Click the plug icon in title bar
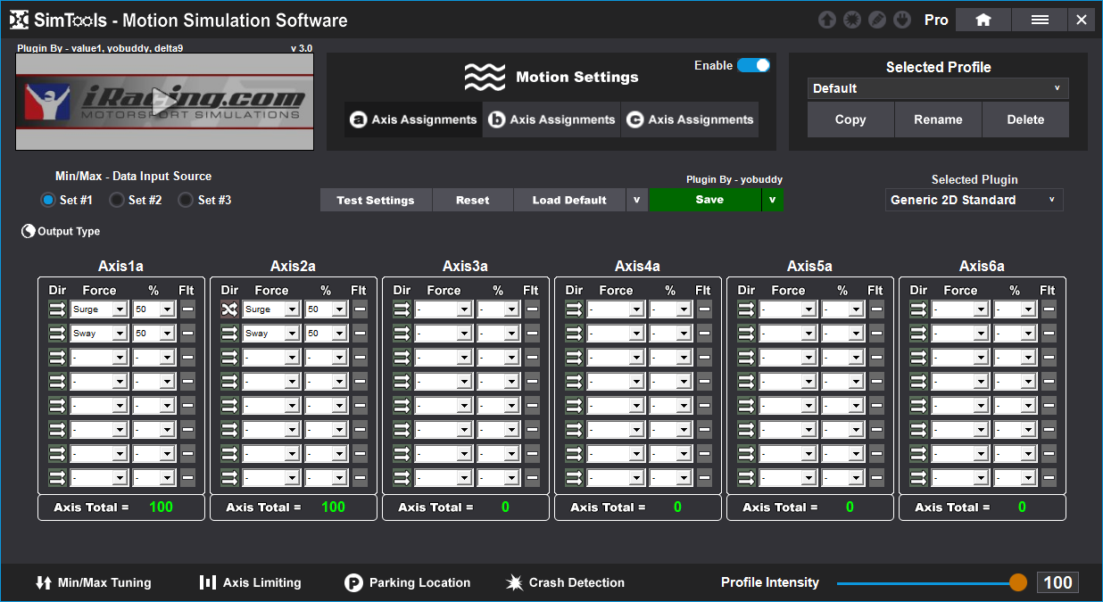The height and width of the screenshot is (602, 1103). 901,20
